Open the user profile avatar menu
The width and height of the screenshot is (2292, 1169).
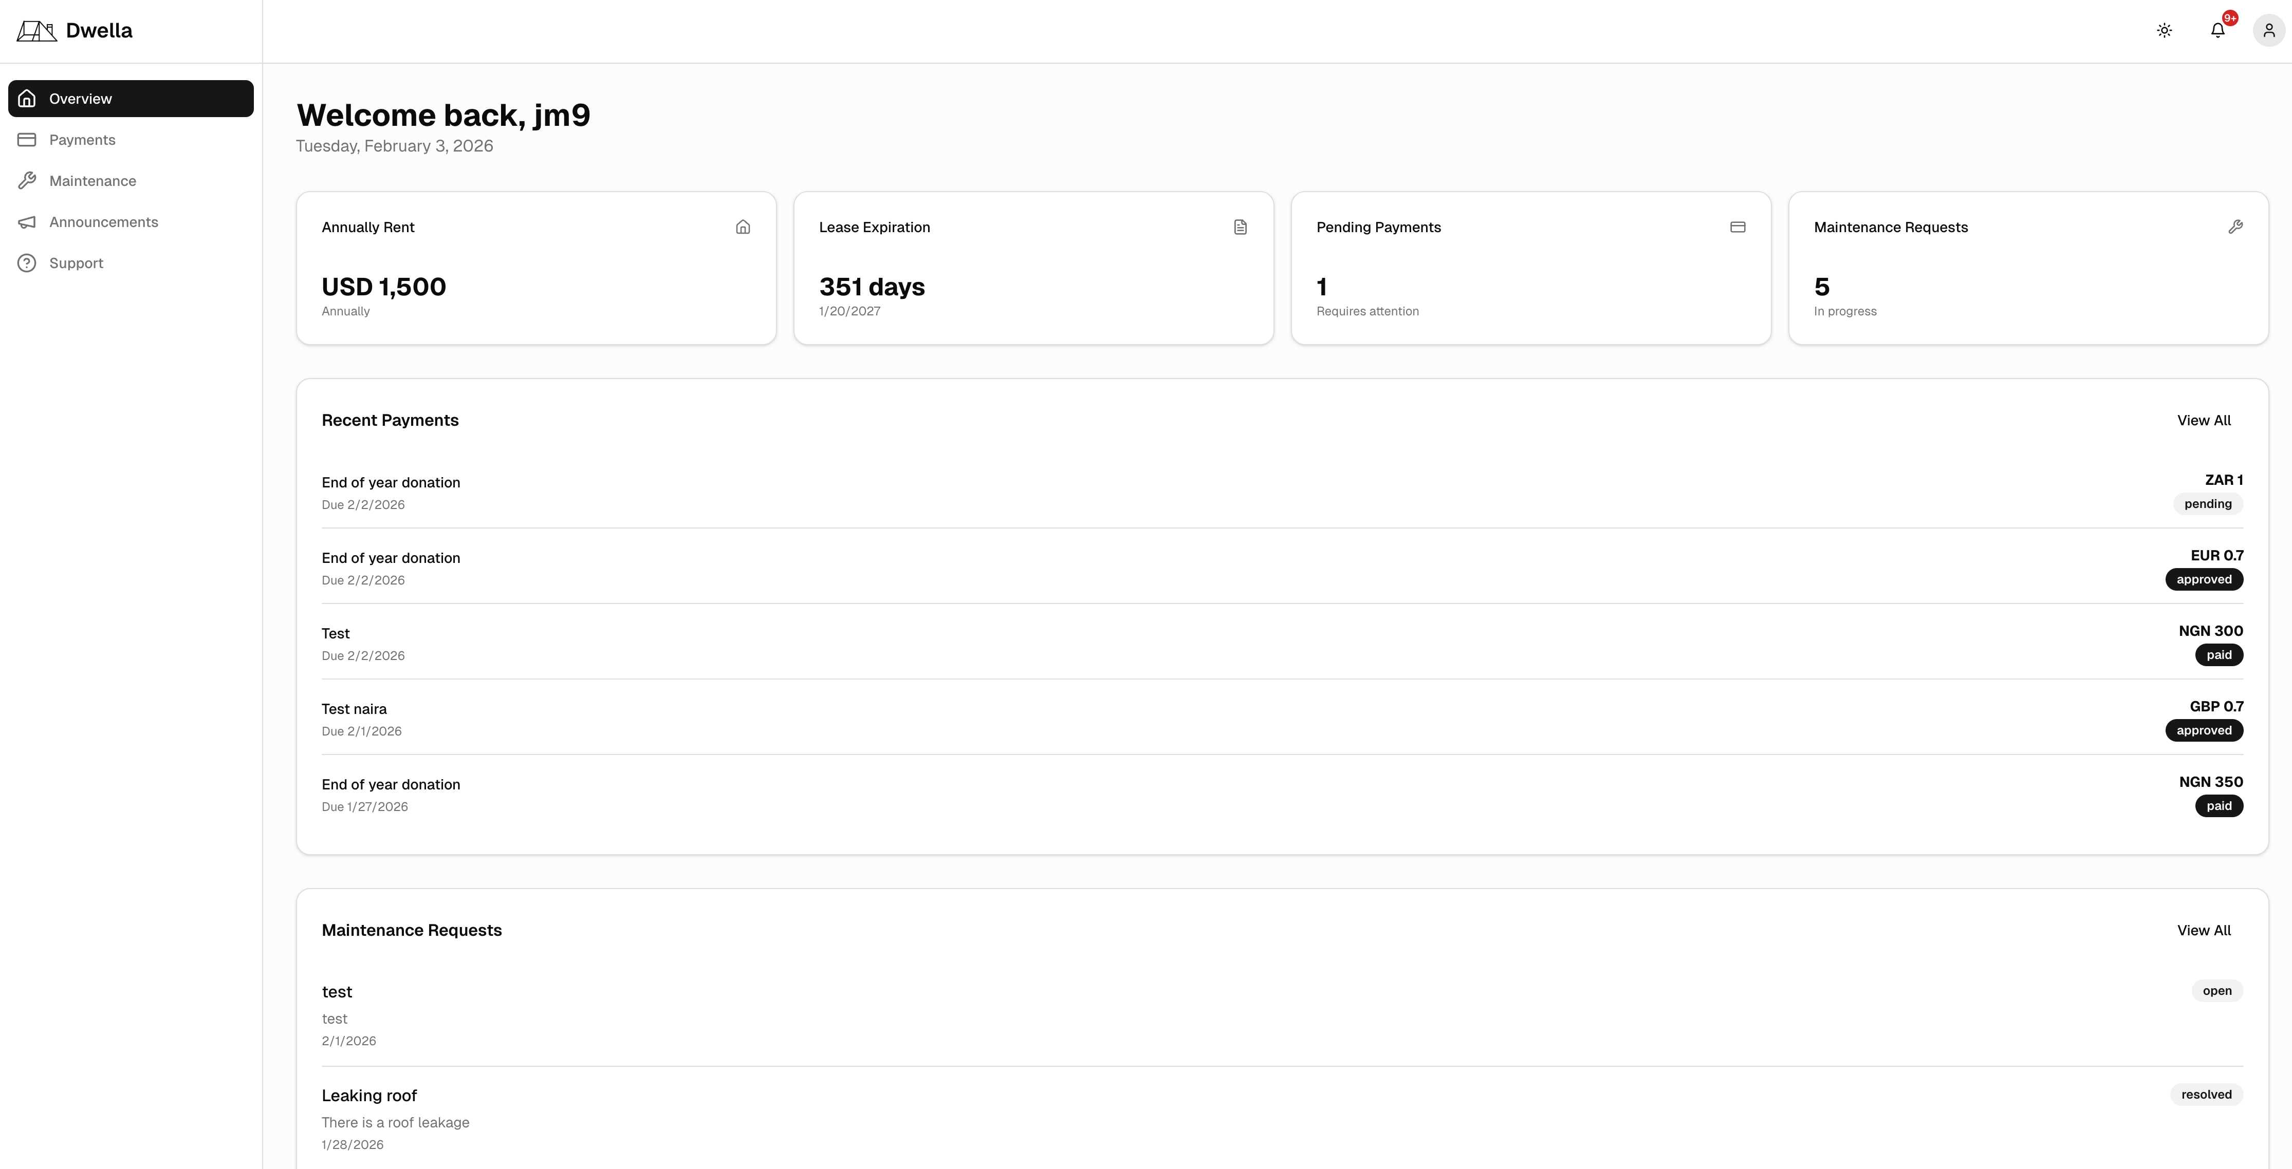(x=2268, y=30)
